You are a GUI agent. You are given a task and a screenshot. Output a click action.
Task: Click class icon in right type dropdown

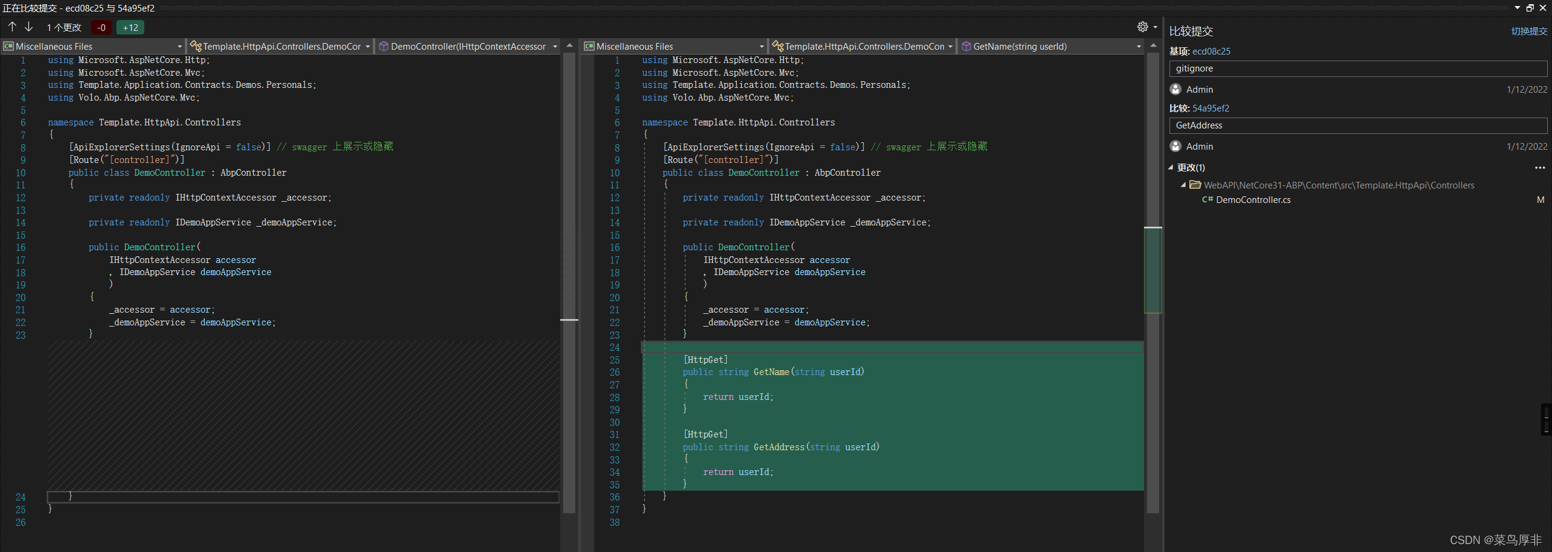tap(778, 46)
